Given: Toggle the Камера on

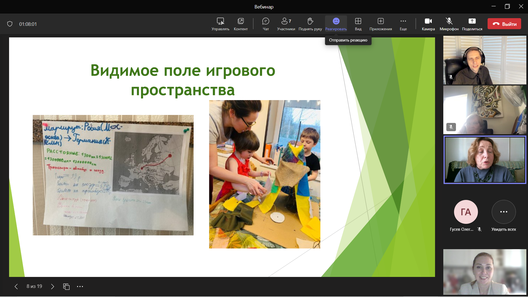Looking at the screenshot, I should pos(428,24).
